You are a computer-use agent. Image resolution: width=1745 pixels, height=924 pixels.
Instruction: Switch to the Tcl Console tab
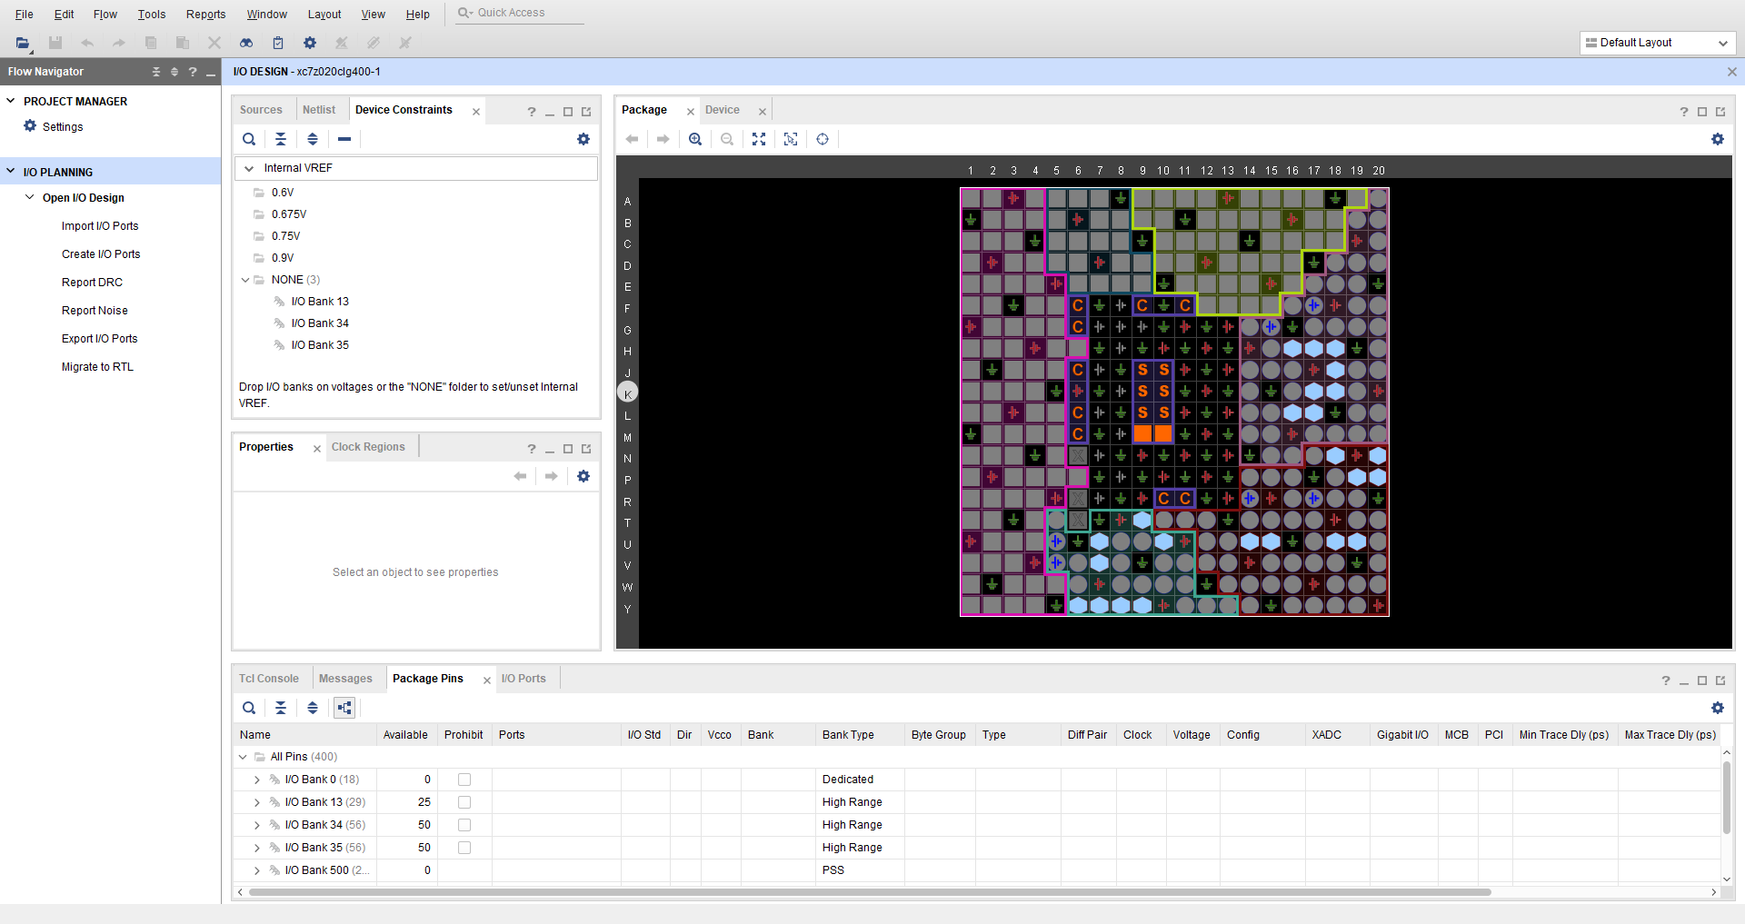pos(268,678)
